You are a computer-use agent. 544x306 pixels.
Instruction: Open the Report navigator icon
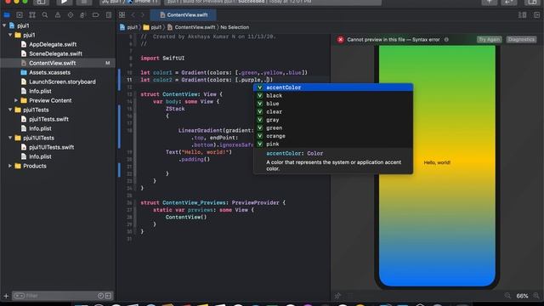pyautogui.click(x=109, y=15)
